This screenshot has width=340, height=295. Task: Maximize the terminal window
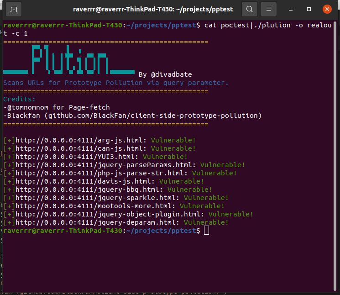click(x=309, y=9)
